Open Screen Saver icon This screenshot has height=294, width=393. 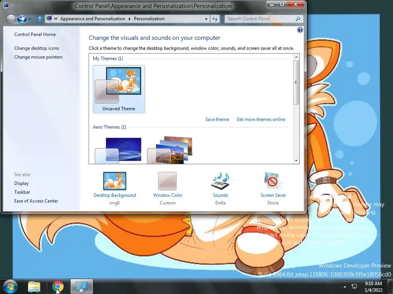[273, 181]
